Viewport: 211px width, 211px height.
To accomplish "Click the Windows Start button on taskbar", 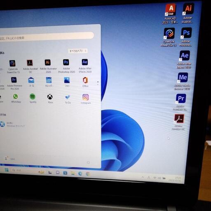I will tap(7, 170).
